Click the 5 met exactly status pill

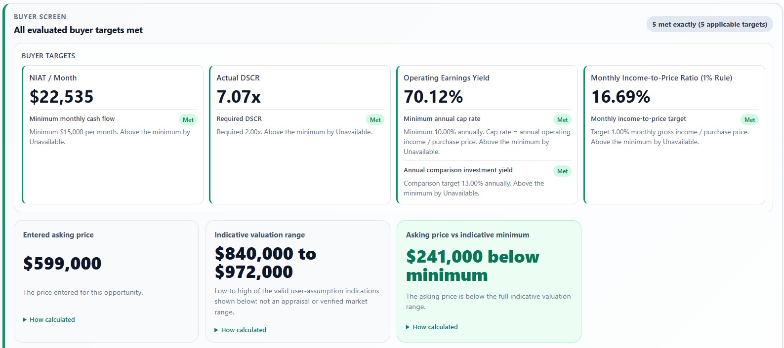pos(709,24)
